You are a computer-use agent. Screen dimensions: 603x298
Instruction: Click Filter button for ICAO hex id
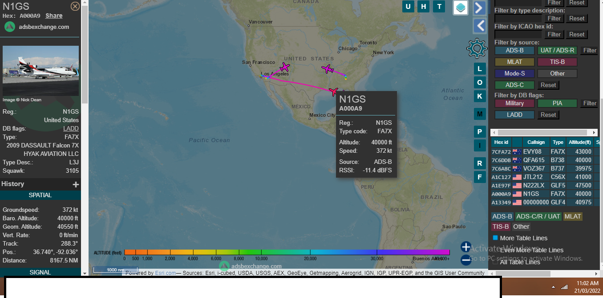(554, 34)
